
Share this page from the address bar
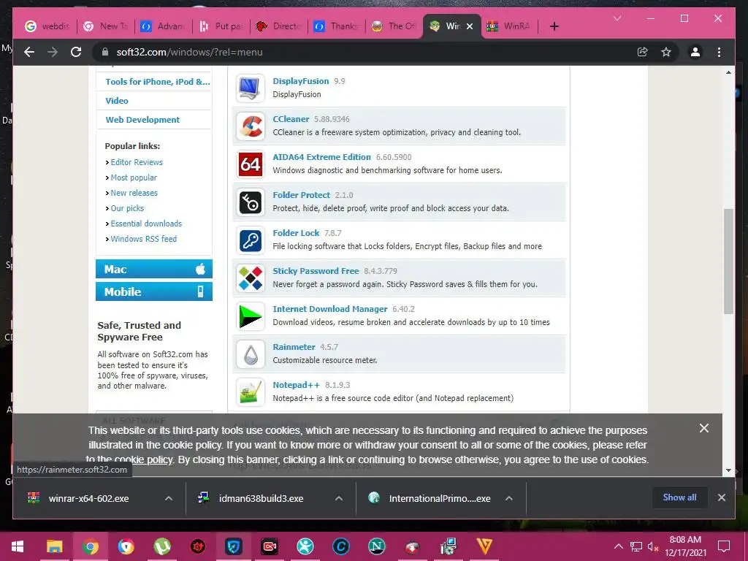[x=643, y=52]
